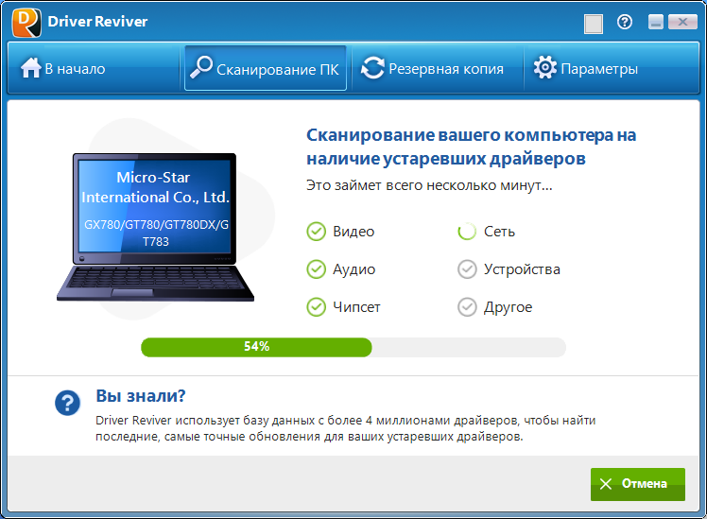Click the Driver Reviver logo icon
Viewport: 707px width, 519px height.
[26, 22]
